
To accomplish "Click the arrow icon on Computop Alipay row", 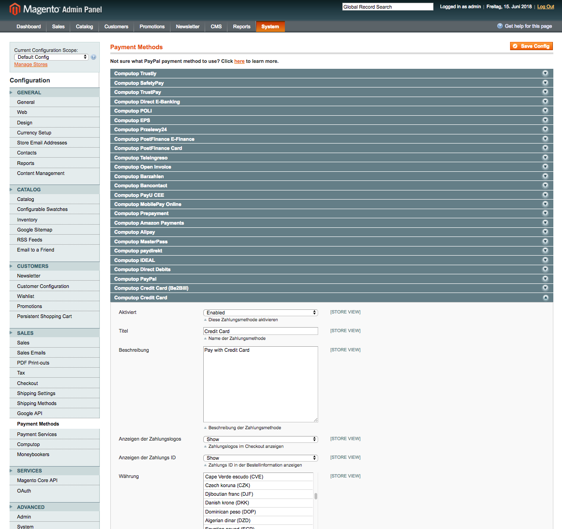I will 545,232.
